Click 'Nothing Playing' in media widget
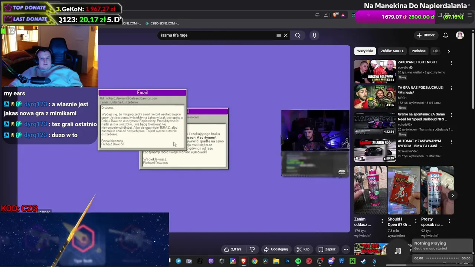The width and height of the screenshot is (475, 267). (430, 243)
